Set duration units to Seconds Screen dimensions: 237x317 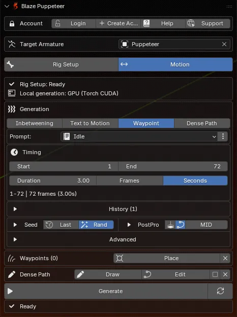(195, 181)
